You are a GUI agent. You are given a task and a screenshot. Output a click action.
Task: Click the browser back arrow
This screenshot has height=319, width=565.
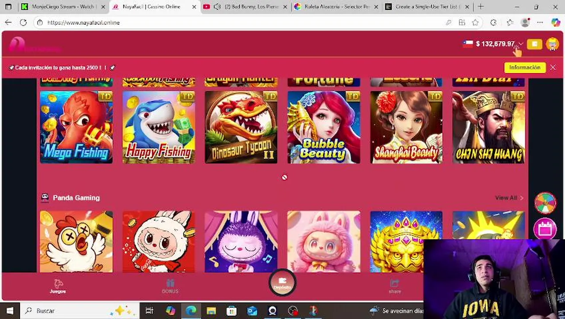point(8,23)
